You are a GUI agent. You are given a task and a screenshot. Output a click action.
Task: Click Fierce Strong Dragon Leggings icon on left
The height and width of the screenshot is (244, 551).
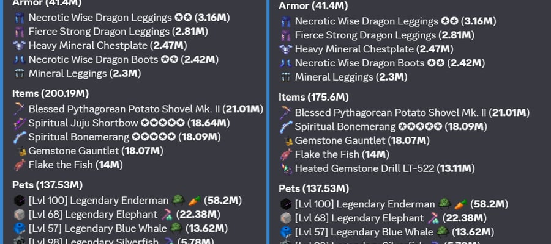click(20, 32)
